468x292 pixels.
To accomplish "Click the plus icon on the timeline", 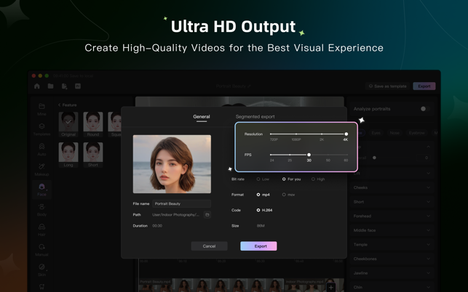I will pyautogui.click(x=330, y=287).
